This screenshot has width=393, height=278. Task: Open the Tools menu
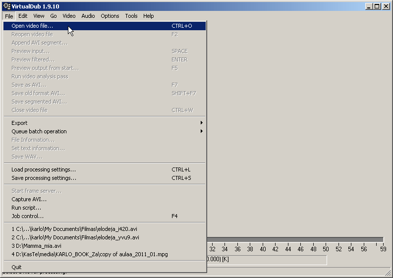point(131,16)
